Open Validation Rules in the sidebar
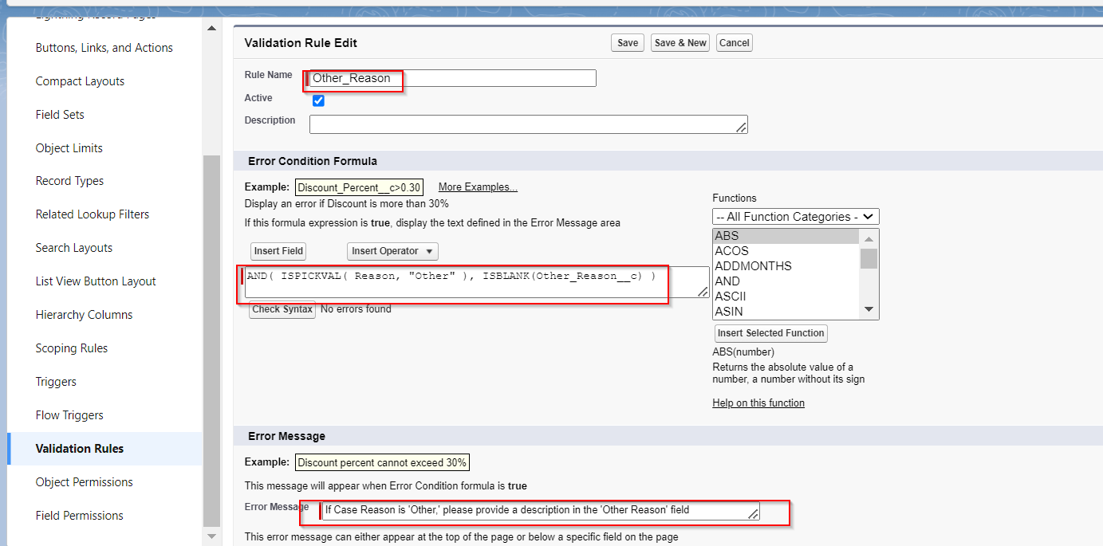This screenshot has height=546, width=1103. pyautogui.click(x=80, y=449)
